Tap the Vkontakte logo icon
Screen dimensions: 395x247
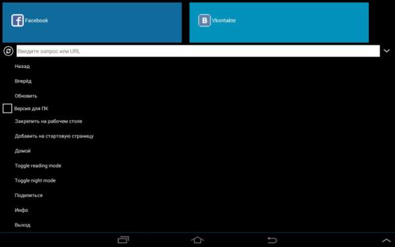(204, 20)
